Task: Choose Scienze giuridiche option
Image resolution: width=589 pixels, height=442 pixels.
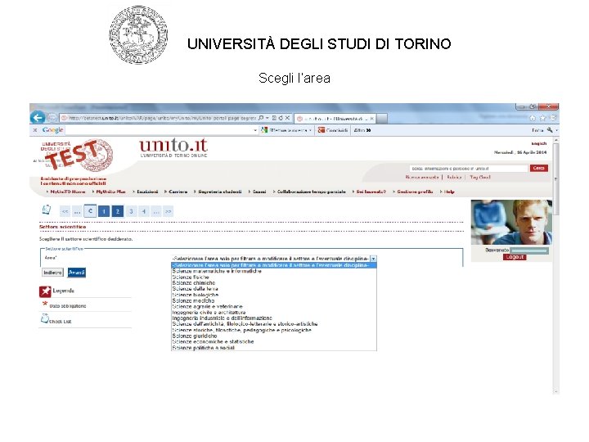Action: pyautogui.click(x=274, y=336)
